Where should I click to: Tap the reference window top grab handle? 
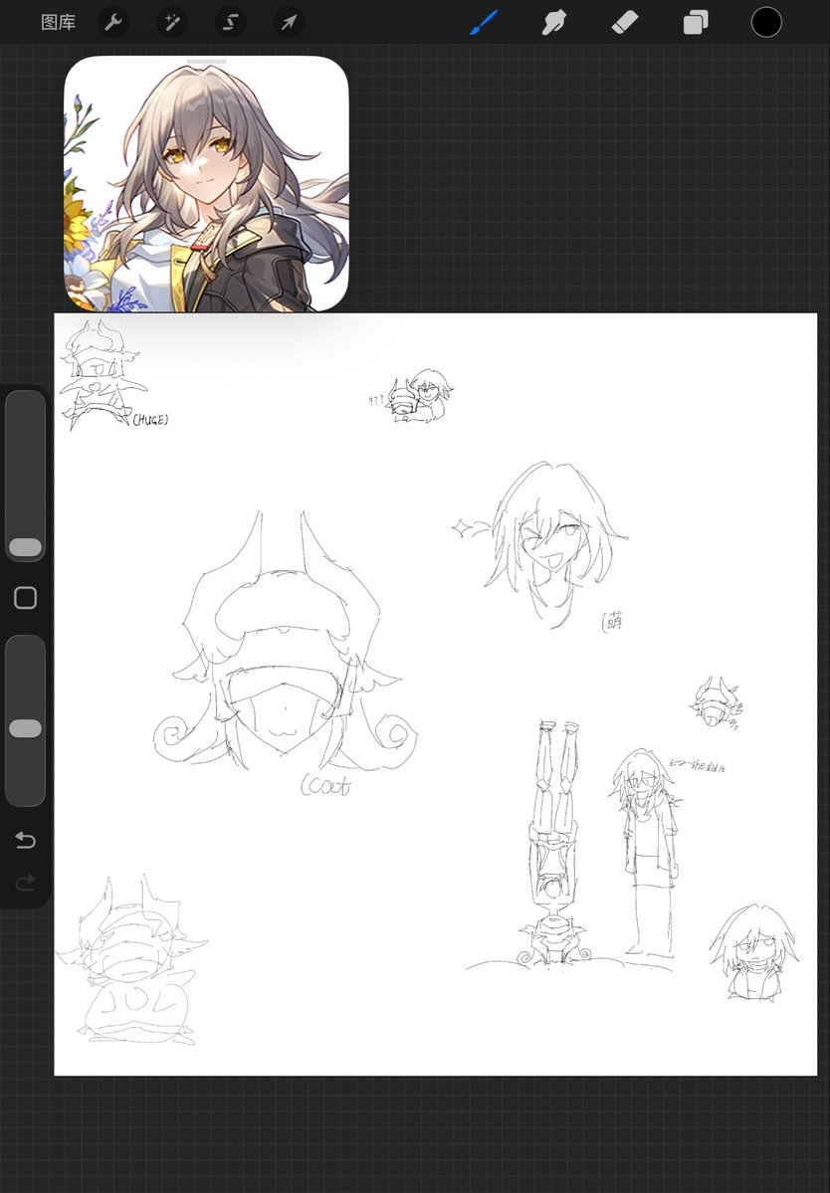[x=206, y=61]
